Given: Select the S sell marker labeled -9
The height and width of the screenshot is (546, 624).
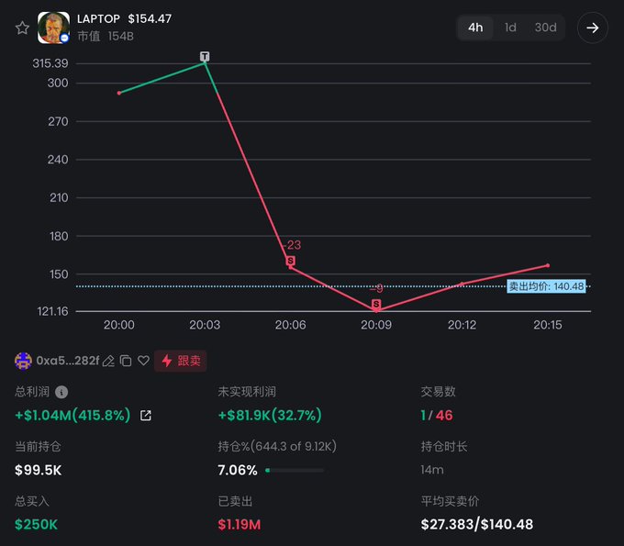Looking at the screenshot, I should (x=376, y=304).
